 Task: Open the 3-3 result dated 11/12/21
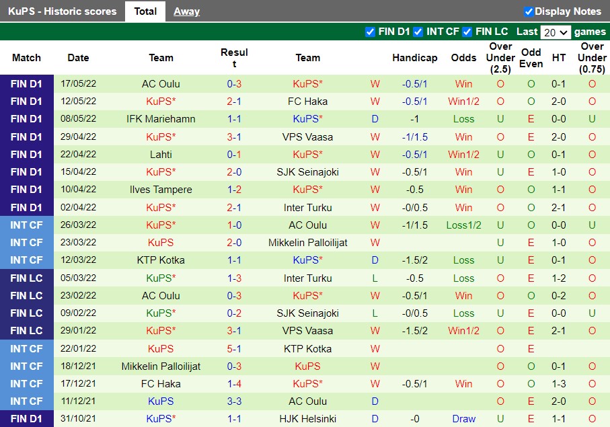(234, 401)
